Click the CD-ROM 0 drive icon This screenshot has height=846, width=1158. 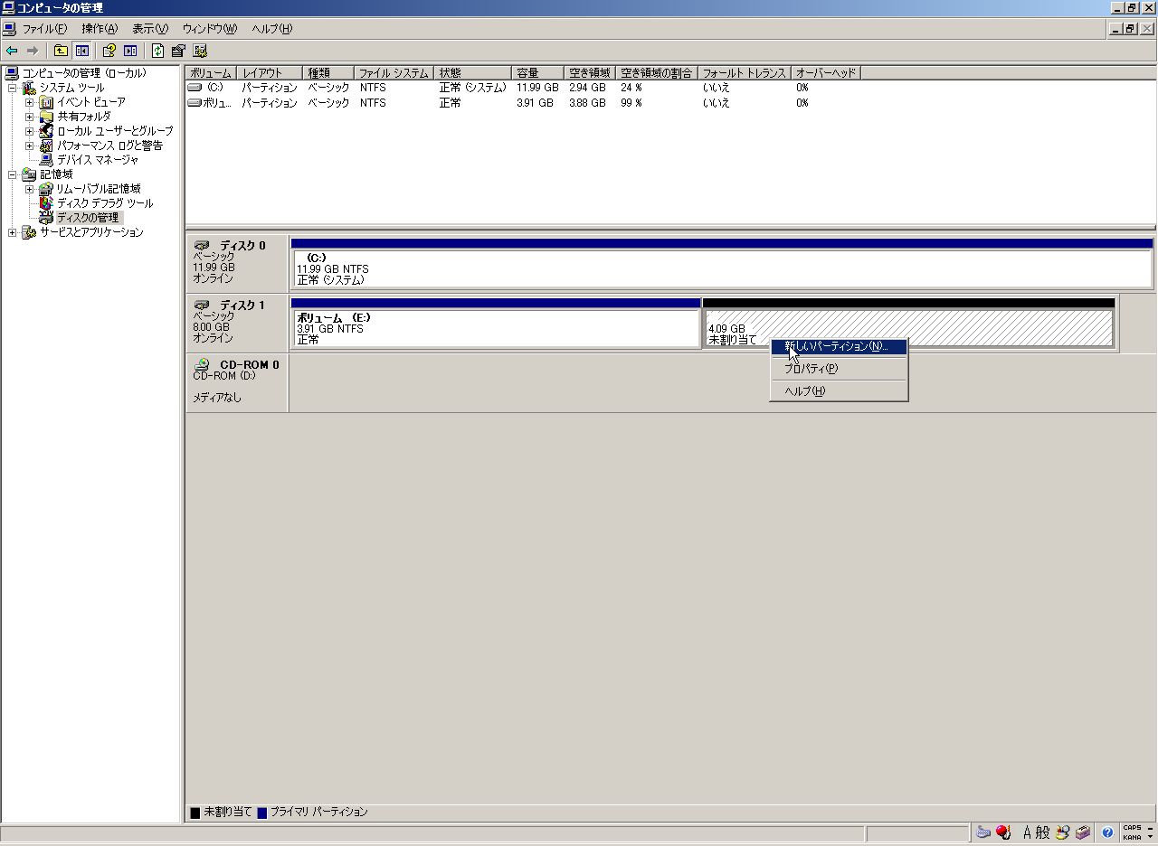[202, 365]
